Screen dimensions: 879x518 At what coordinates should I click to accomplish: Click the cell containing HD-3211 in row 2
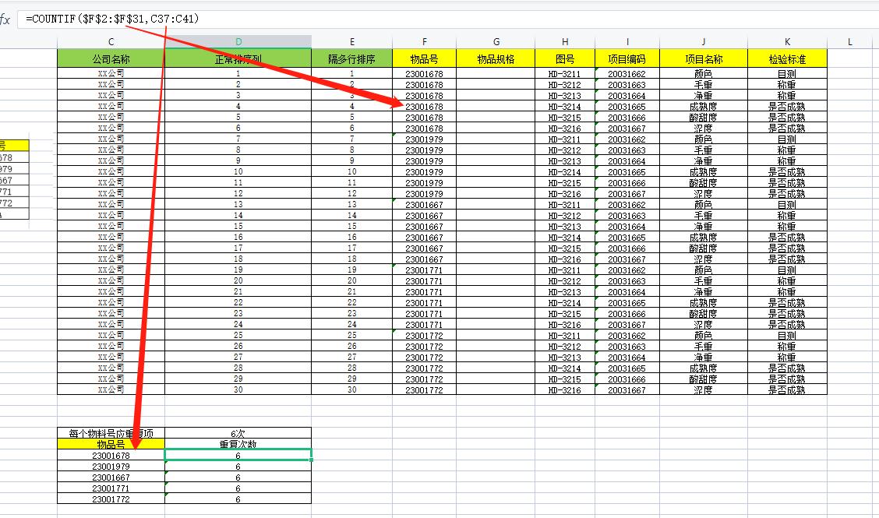point(563,72)
